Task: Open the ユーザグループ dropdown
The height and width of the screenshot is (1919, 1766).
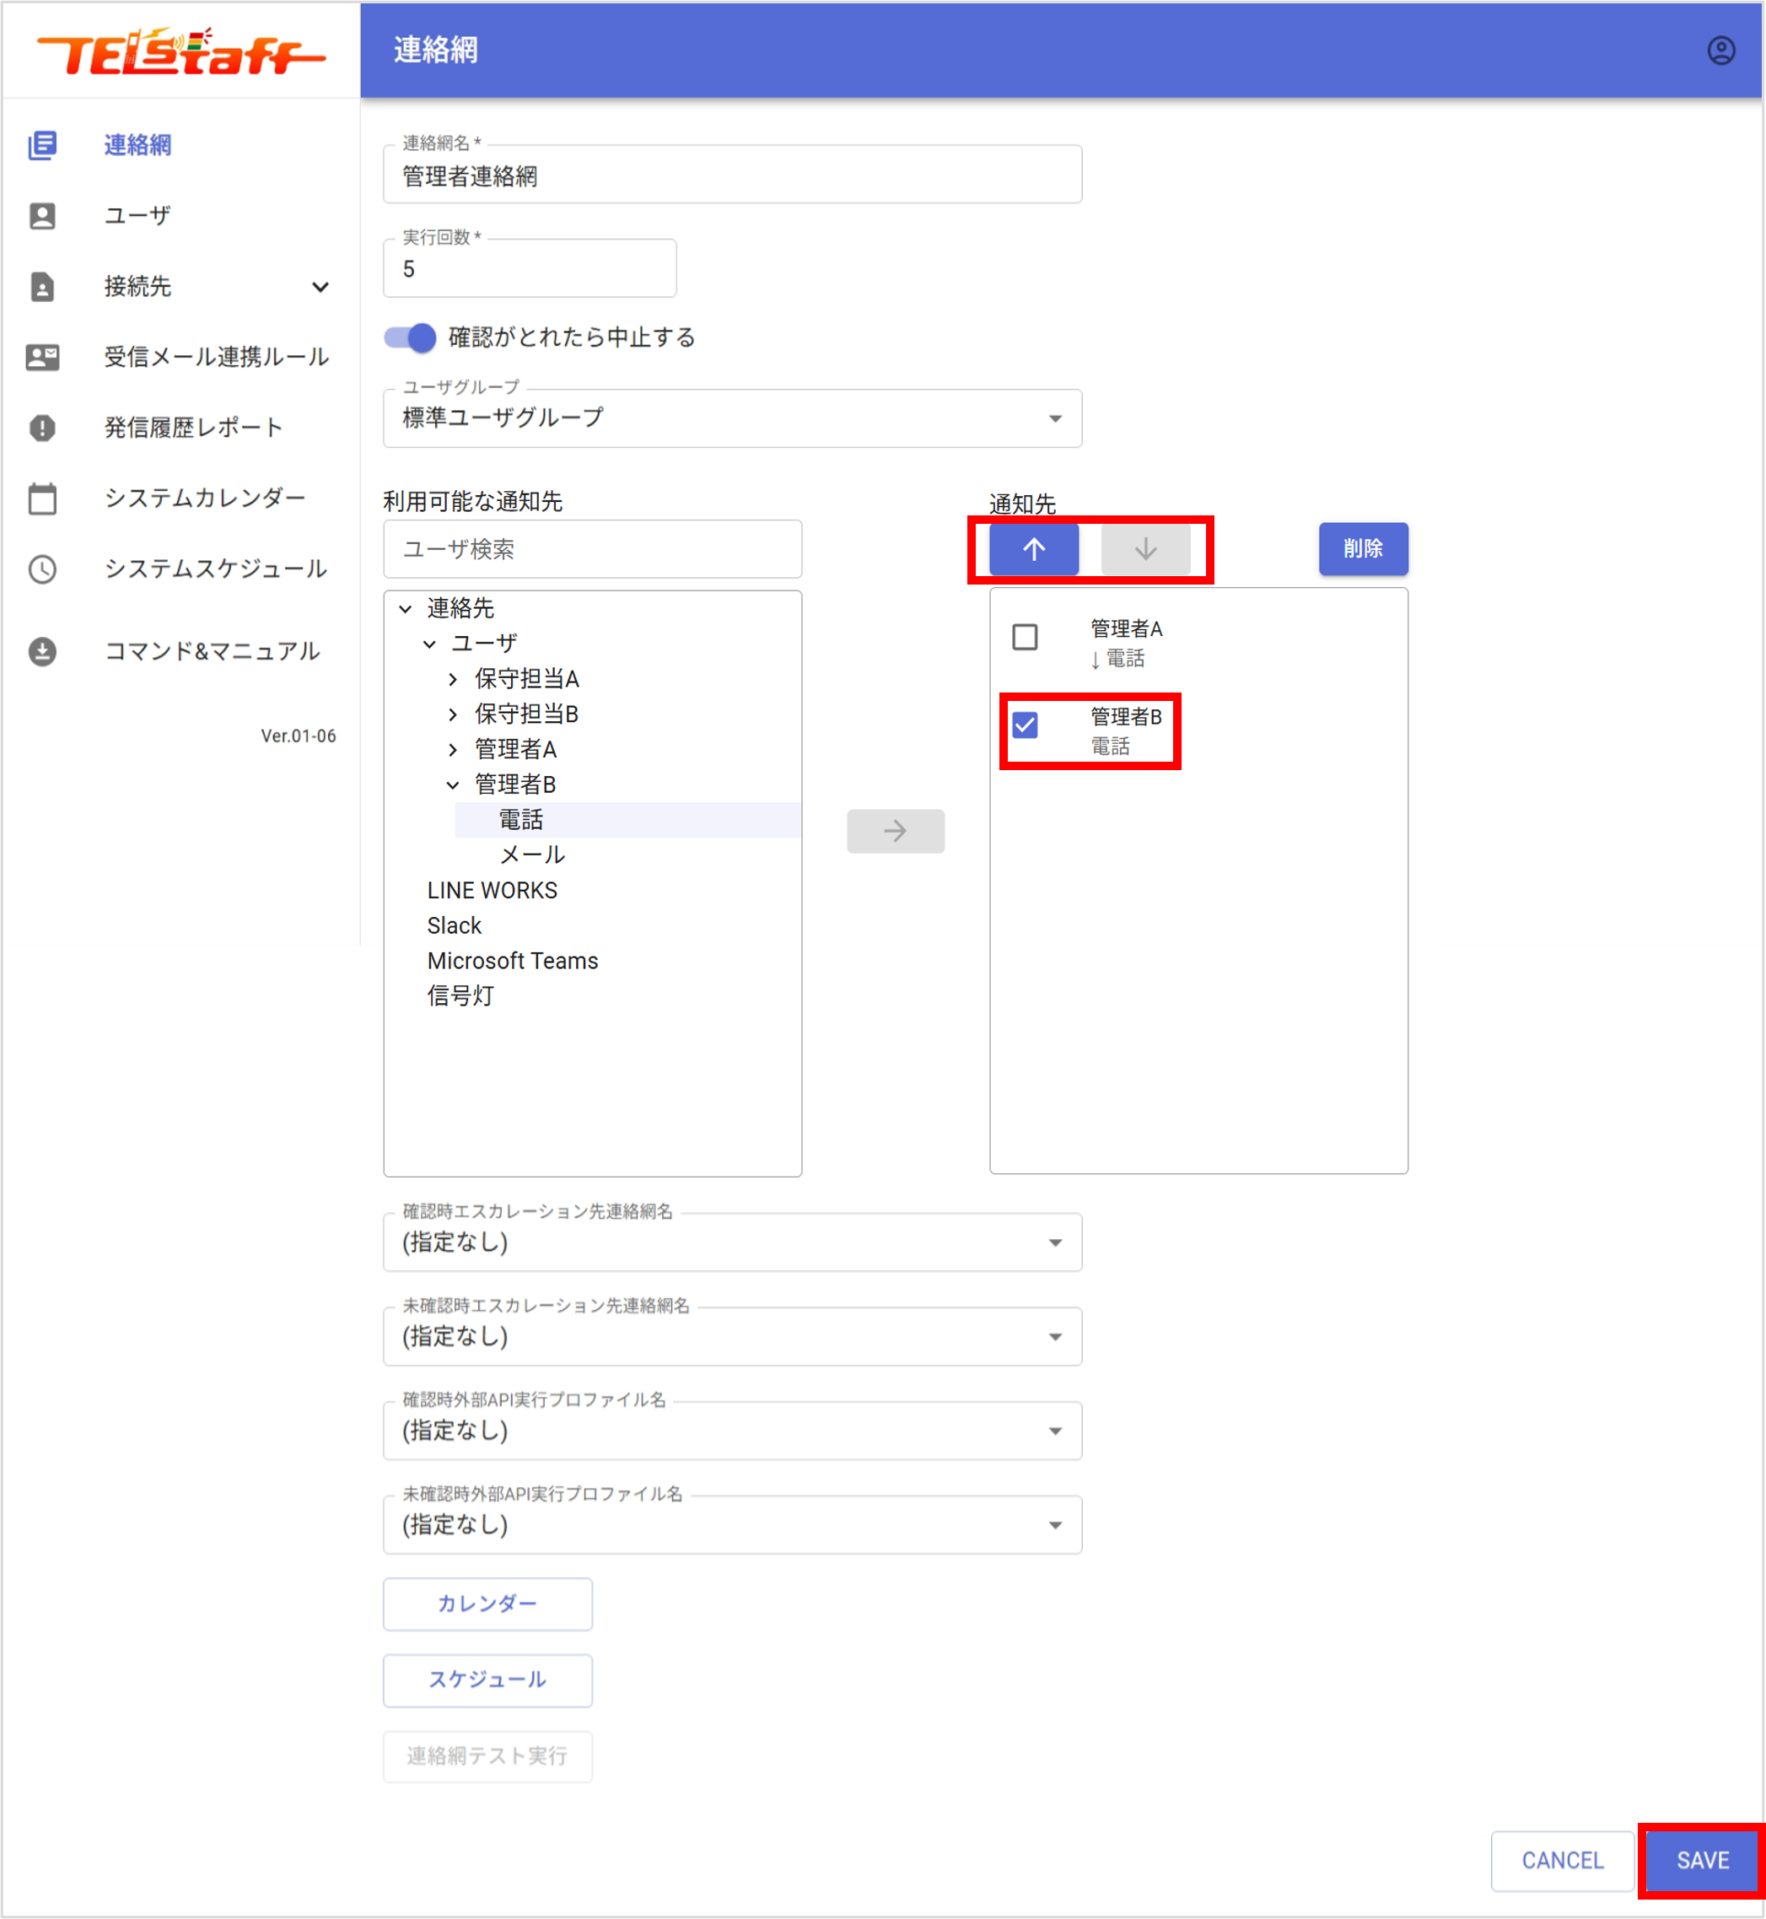Action: tap(732, 418)
